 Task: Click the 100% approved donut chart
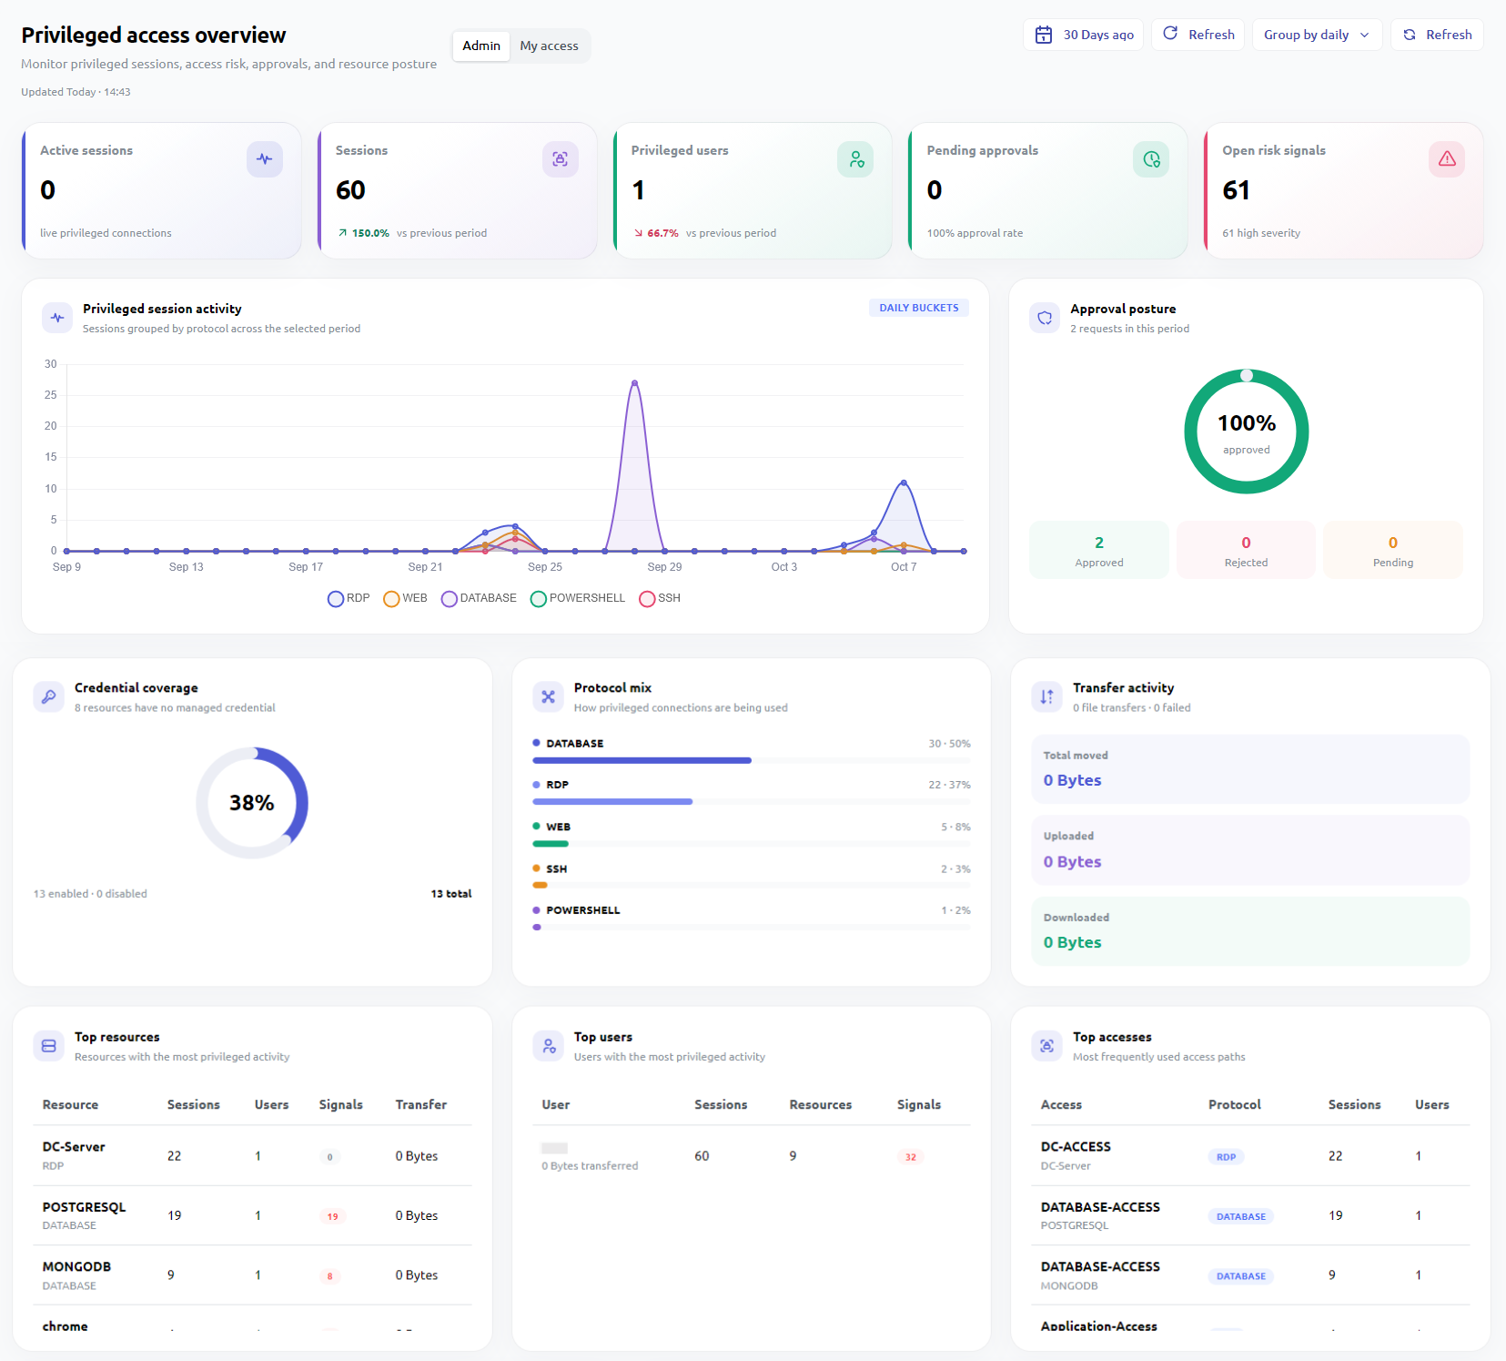tap(1247, 432)
